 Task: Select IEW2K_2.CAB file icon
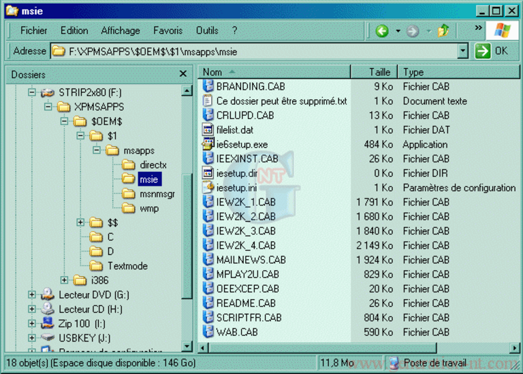tap(208, 216)
